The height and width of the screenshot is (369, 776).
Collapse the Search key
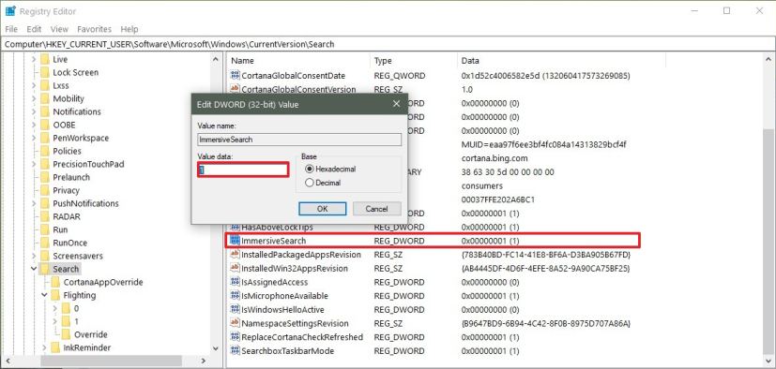(34, 269)
